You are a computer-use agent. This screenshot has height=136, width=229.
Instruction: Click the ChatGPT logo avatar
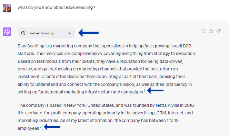pyautogui.click(x=7, y=32)
